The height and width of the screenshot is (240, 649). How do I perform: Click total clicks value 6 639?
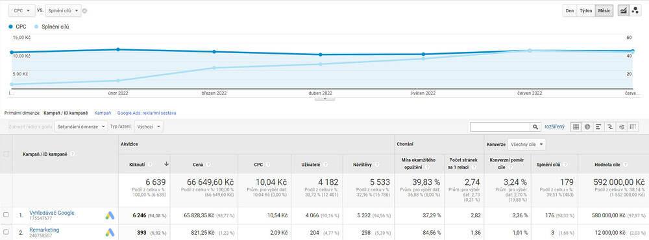coord(155,182)
